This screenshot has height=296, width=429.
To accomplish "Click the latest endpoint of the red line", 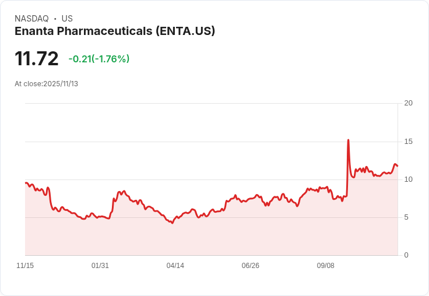I will (398, 166).
